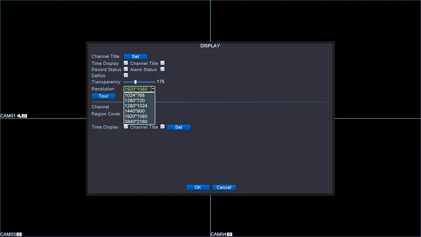Uncheck the Record Status checkbox
The height and width of the screenshot is (237, 421).
125,69
